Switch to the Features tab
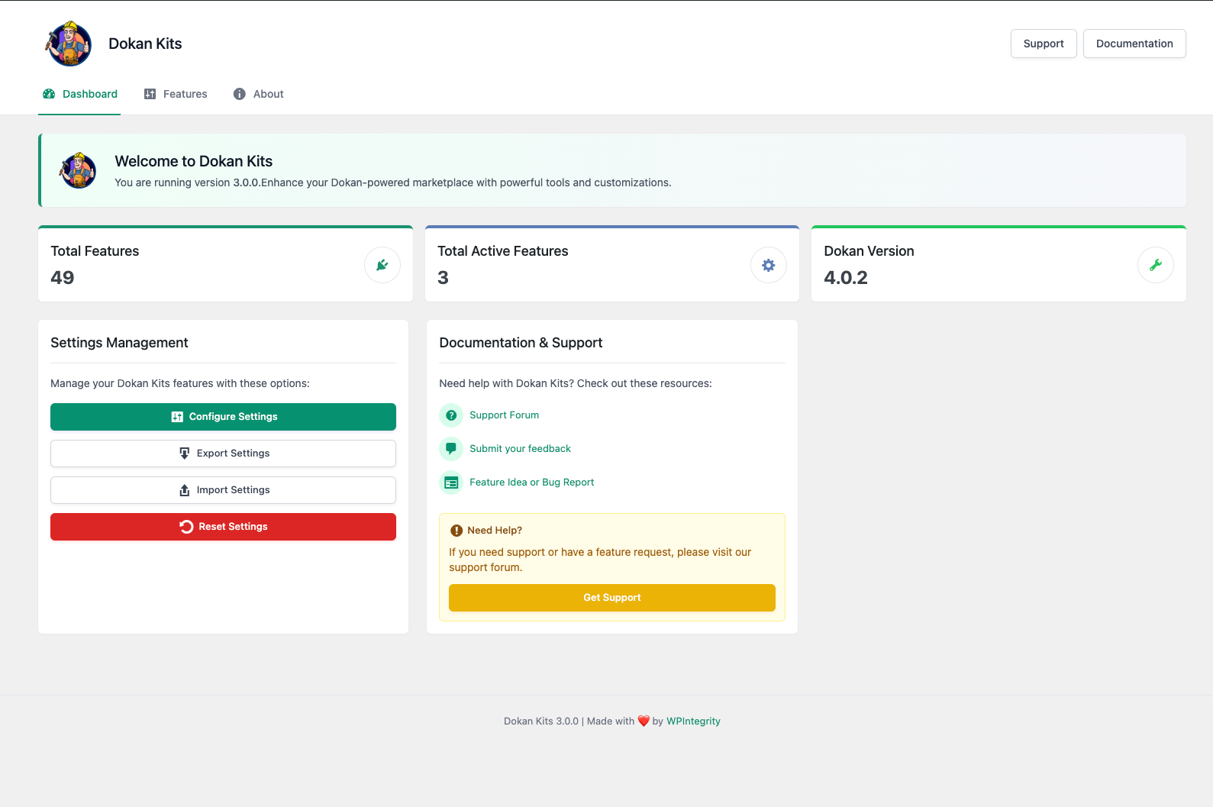Image resolution: width=1213 pixels, height=807 pixels. (176, 94)
